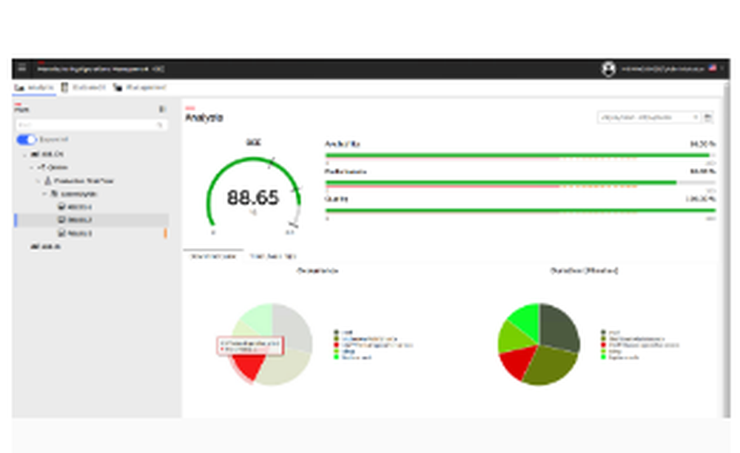Open the dropdown arrow beside the flag
The image size is (740, 453).
click(x=721, y=69)
